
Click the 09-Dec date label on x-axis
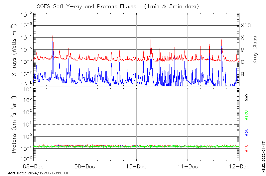[x=85, y=166]
